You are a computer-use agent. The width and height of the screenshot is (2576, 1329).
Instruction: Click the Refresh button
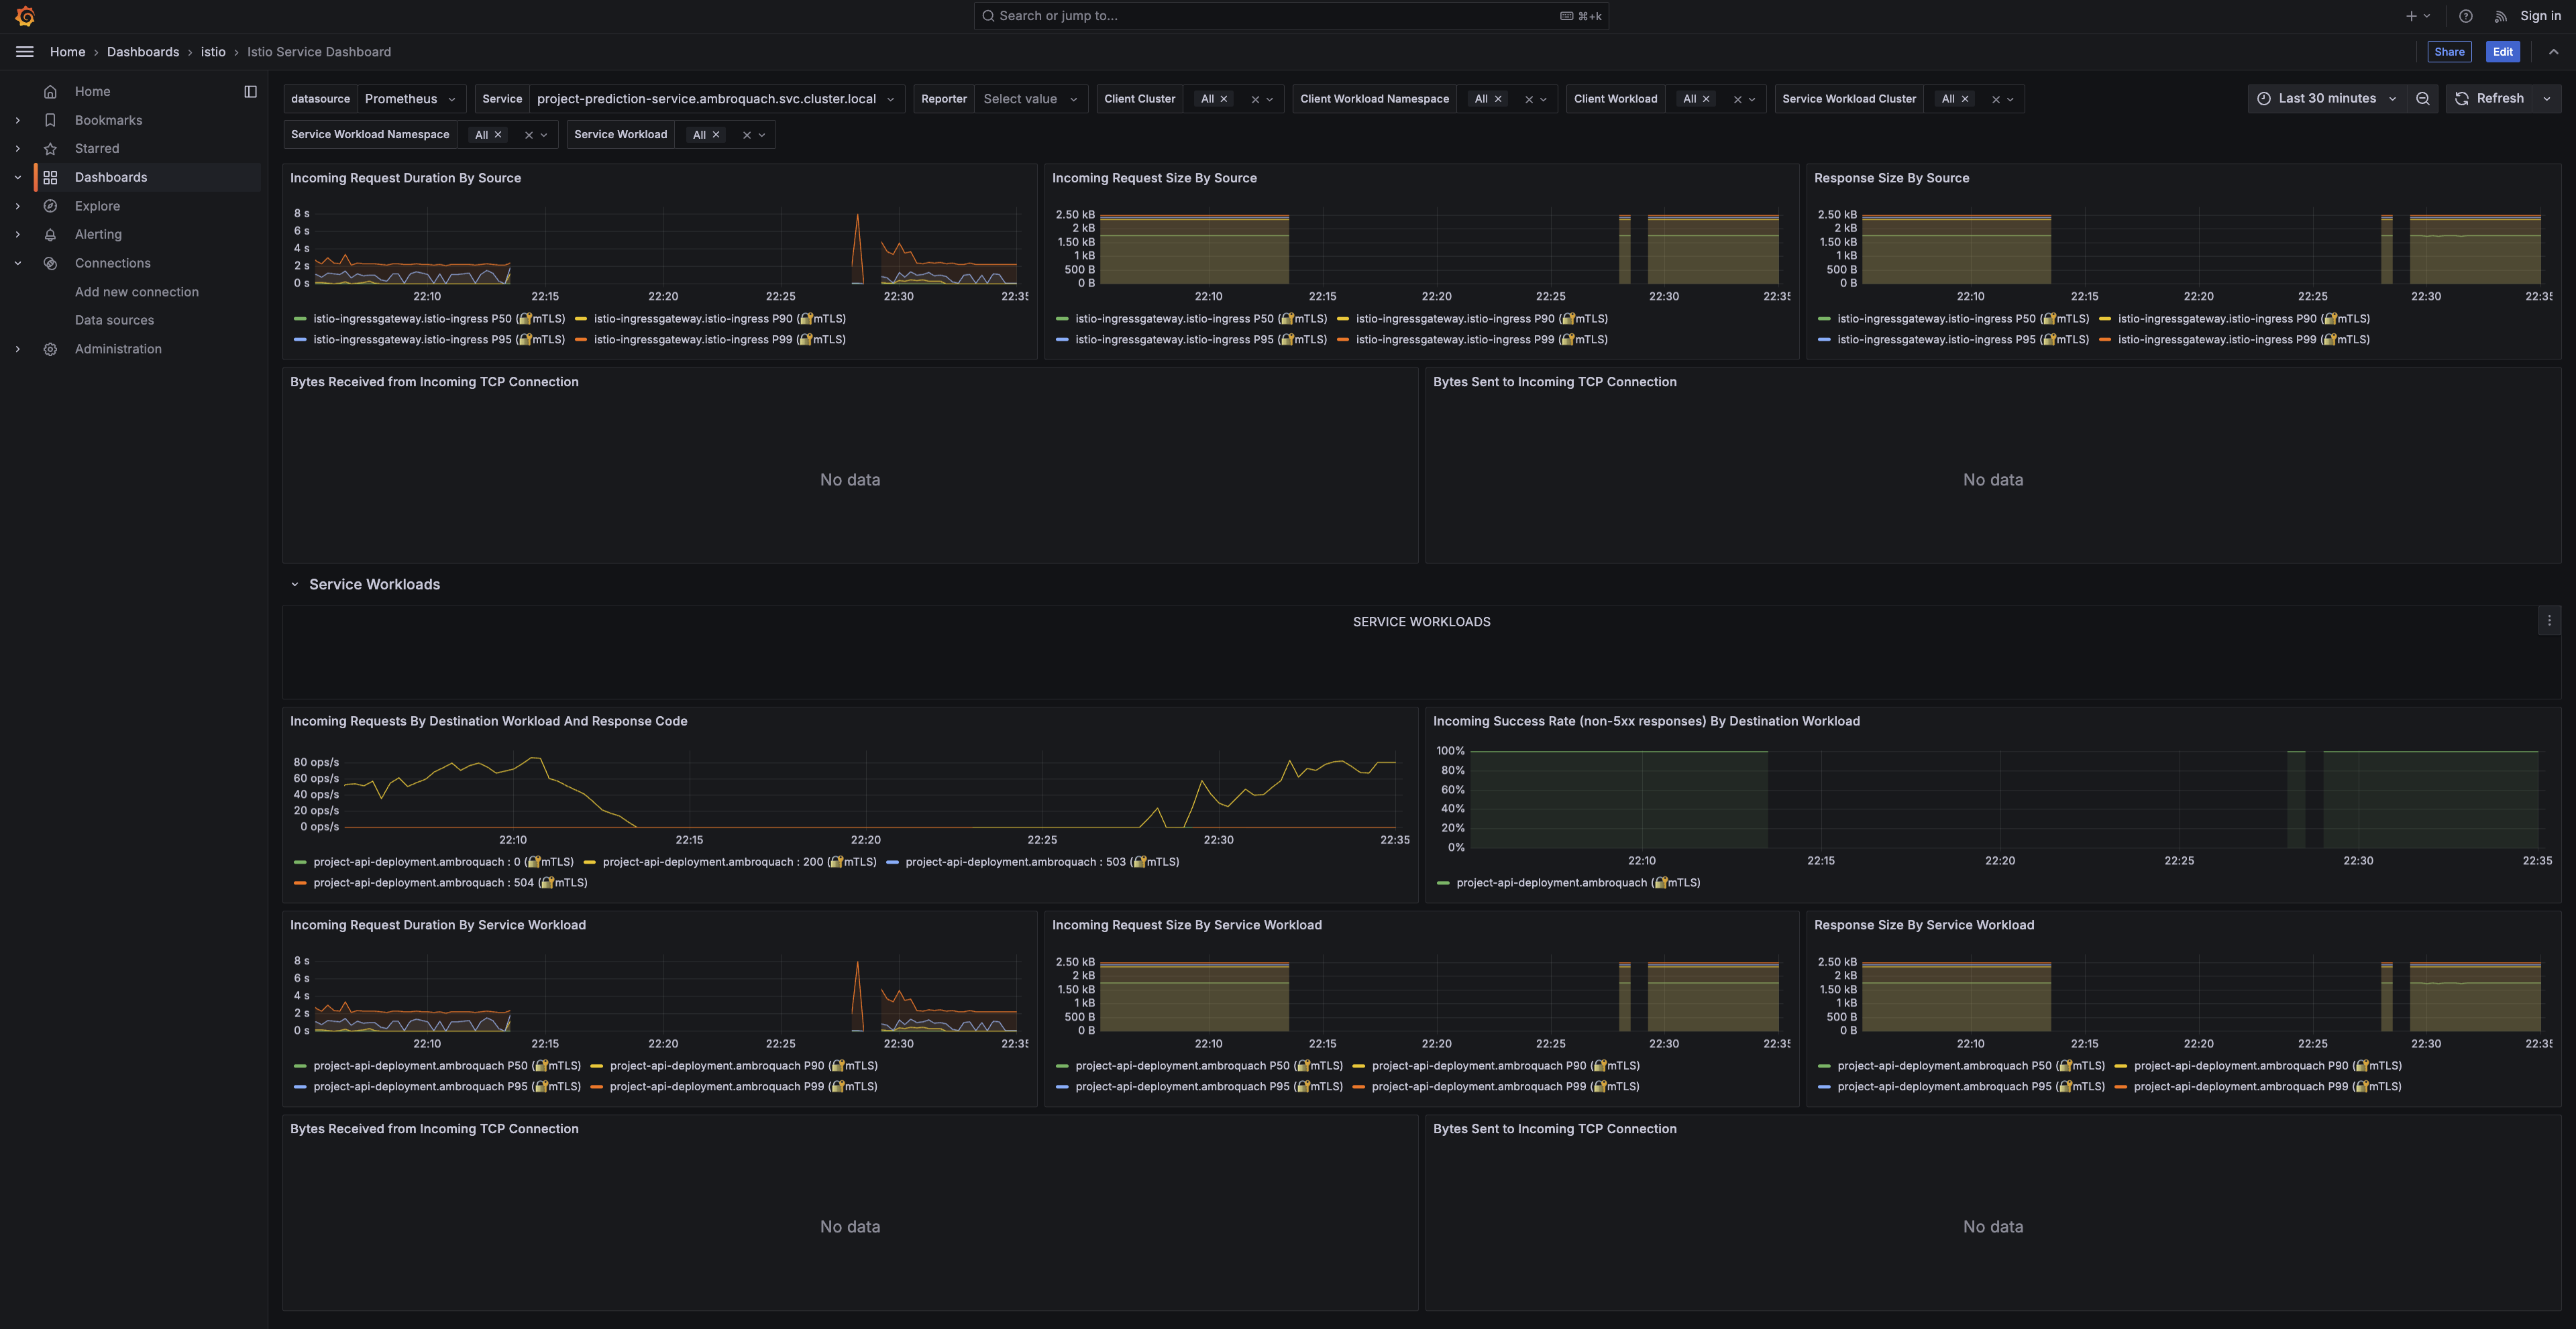pyautogui.click(x=2490, y=99)
